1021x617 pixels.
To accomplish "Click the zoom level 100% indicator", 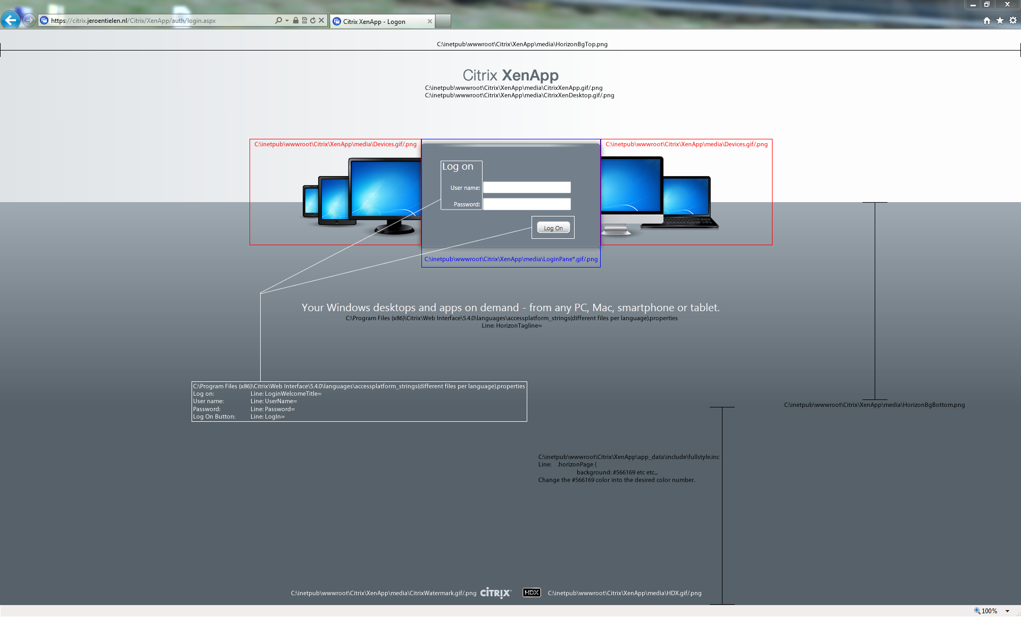I will click(x=986, y=611).
